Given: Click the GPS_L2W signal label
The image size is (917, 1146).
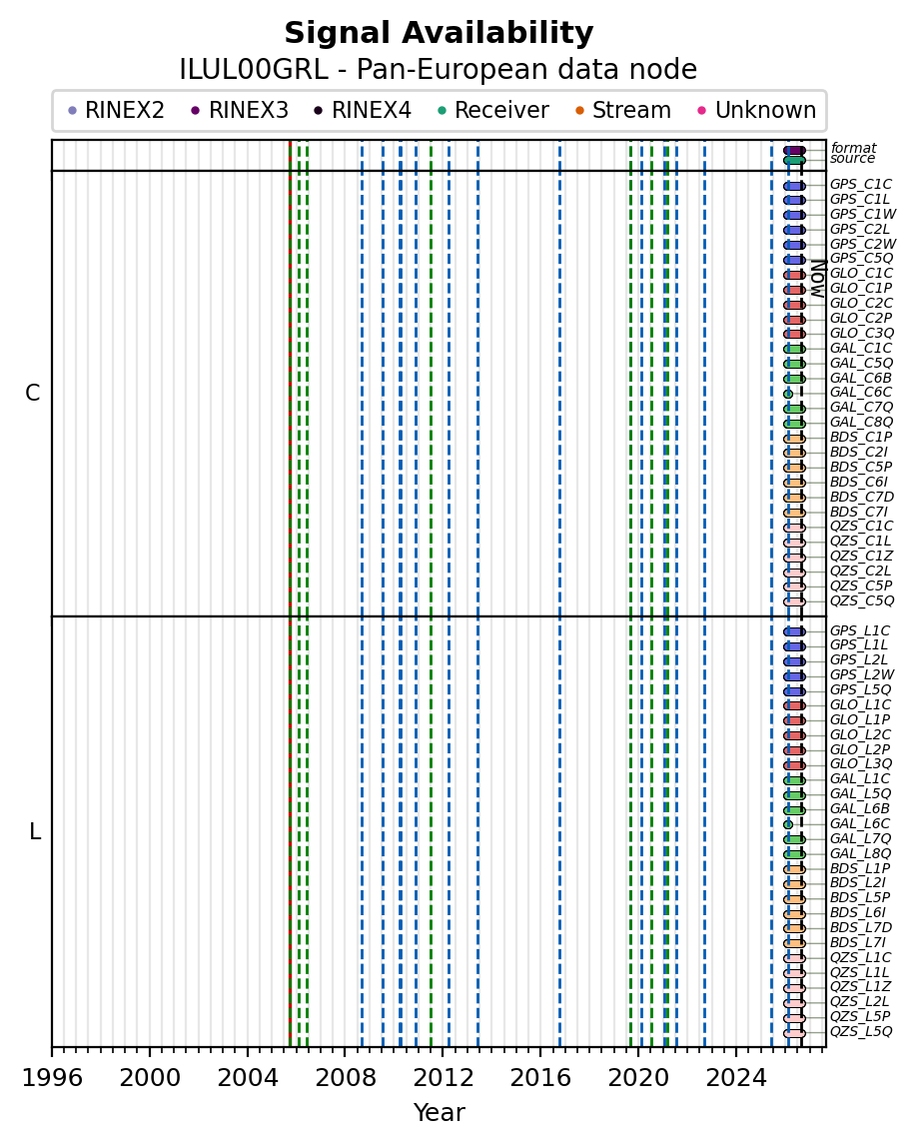Looking at the screenshot, I should 862,674.
